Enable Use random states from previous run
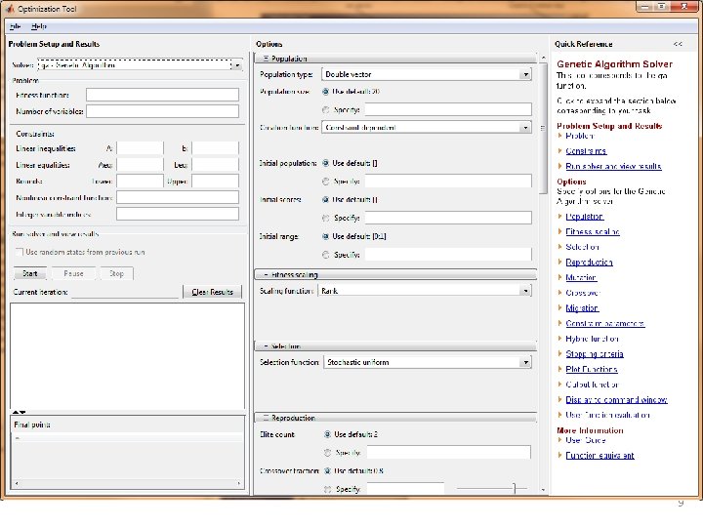 20,252
